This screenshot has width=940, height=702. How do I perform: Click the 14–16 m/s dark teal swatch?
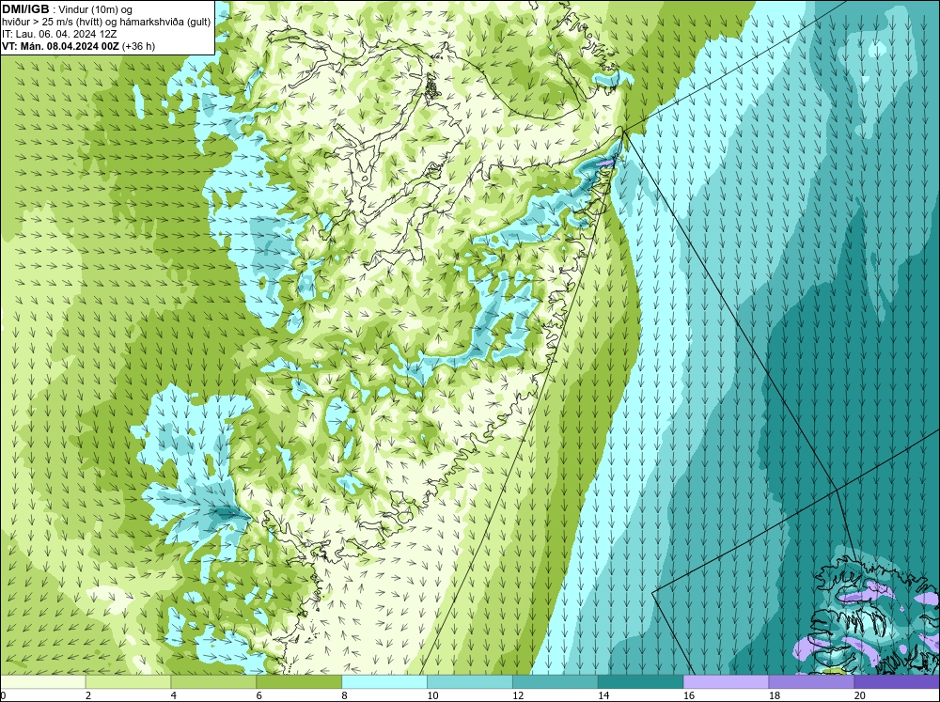(640, 681)
